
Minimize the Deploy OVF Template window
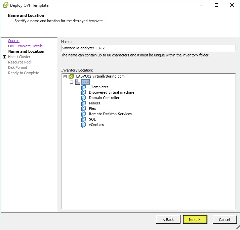pyautogui.click(x=201, y=5)
